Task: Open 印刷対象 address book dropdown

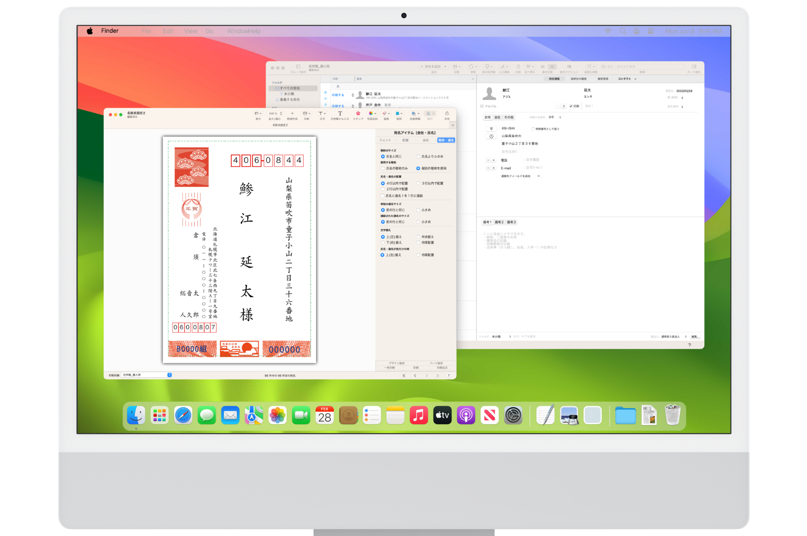Action: point(146,375)
